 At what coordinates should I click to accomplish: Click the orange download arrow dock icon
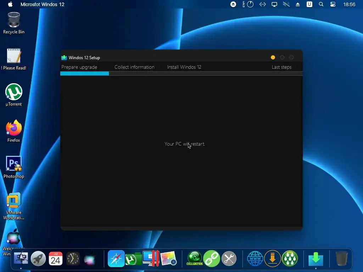tap(273, 258)
